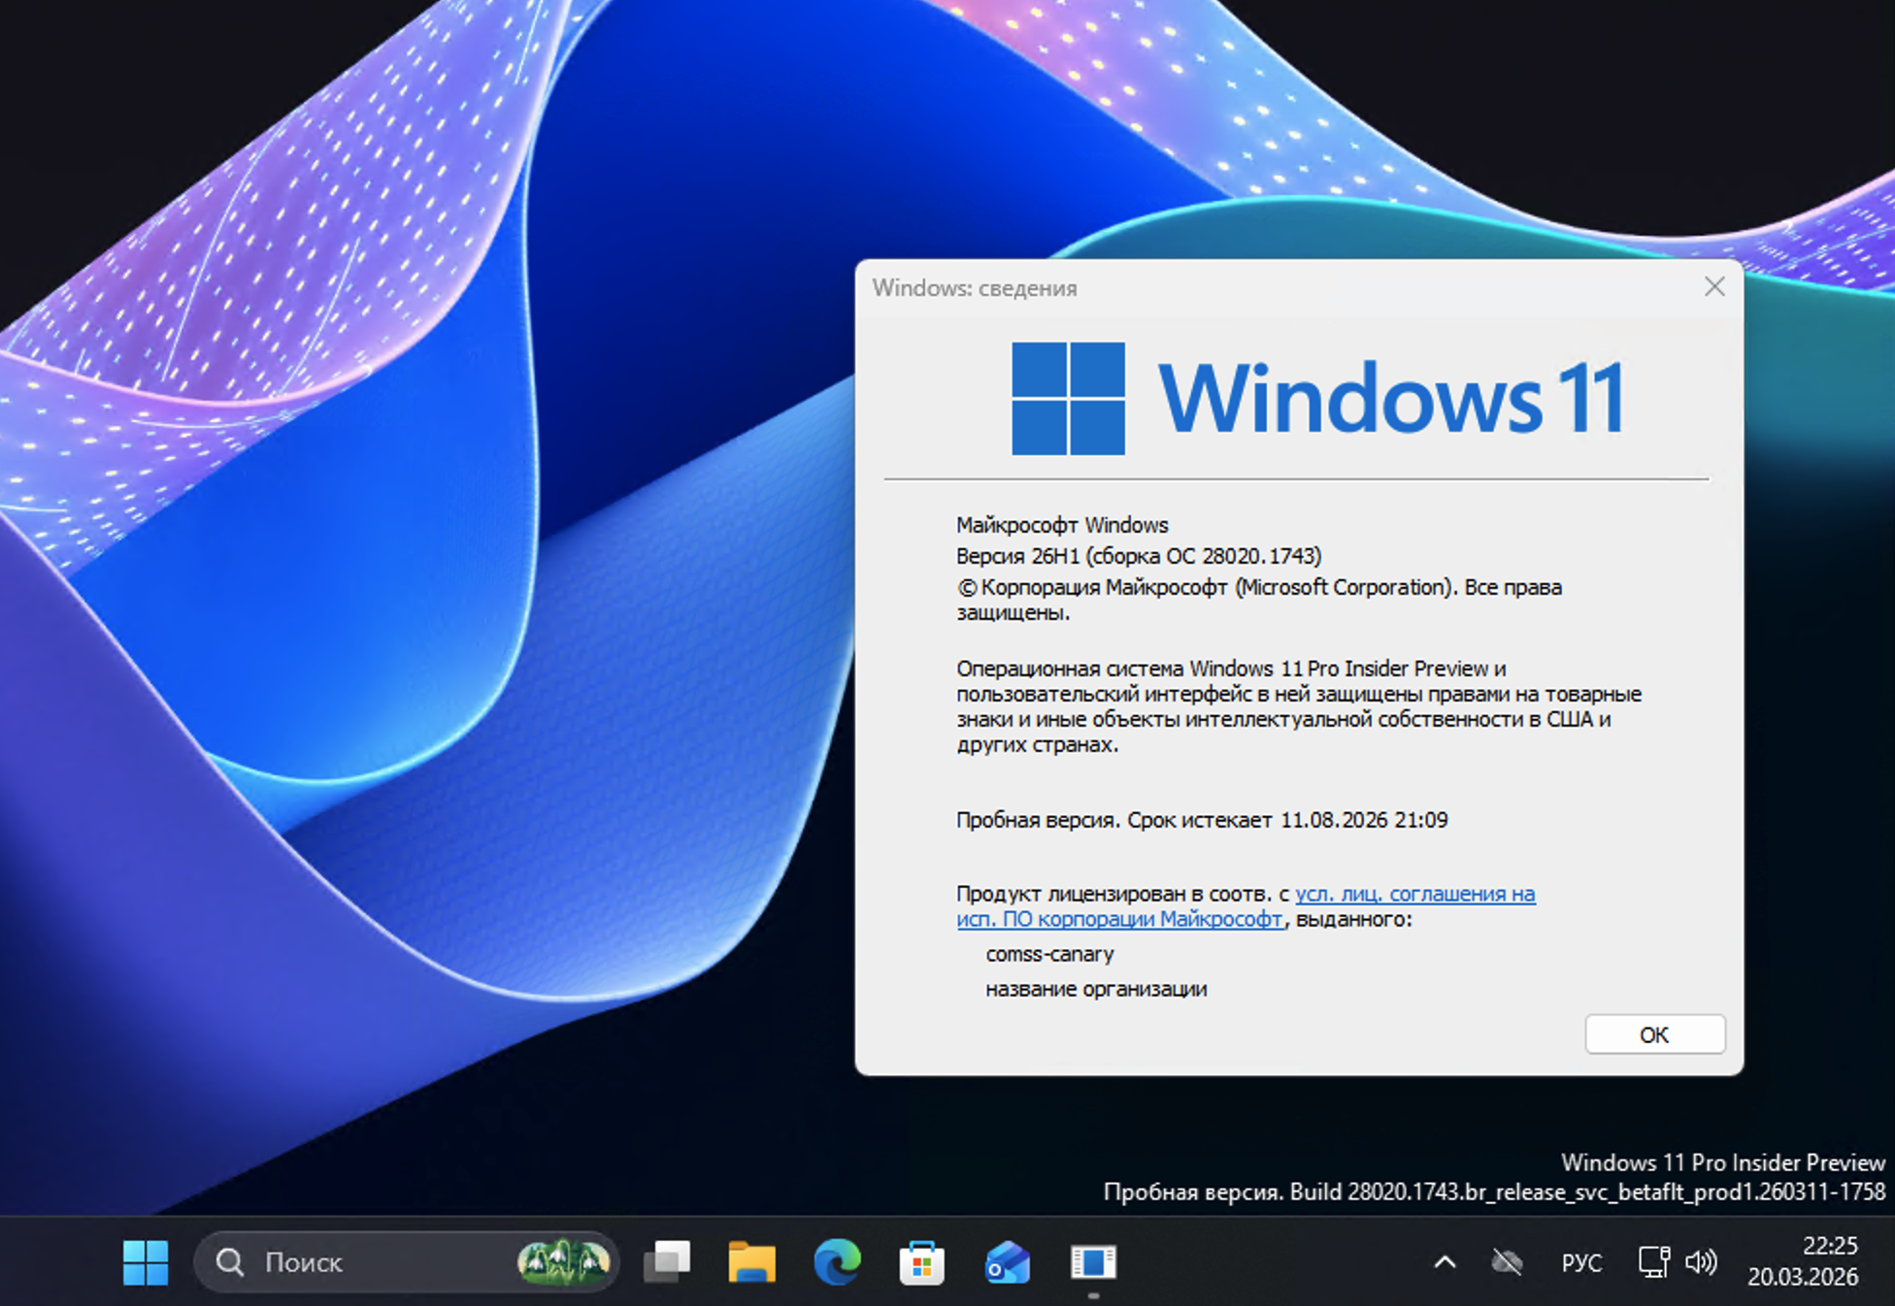Click OK in the Windows info dialog
This screenshot has height=1306, width=1895.
1654,1034
